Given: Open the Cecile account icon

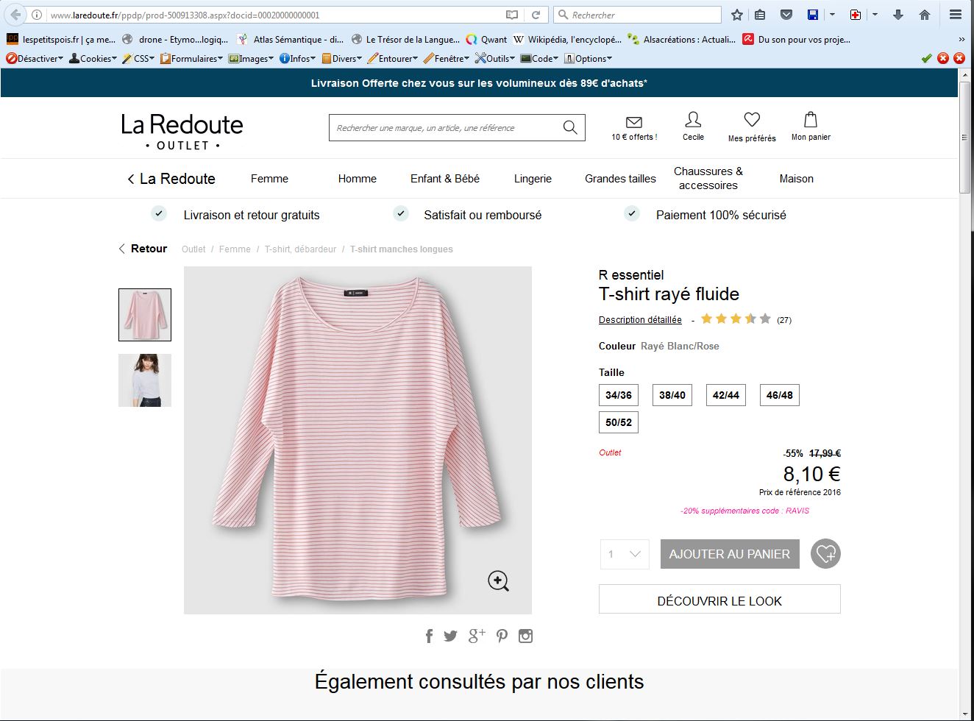Looking at the screenshot, I should tap(693, 120).
